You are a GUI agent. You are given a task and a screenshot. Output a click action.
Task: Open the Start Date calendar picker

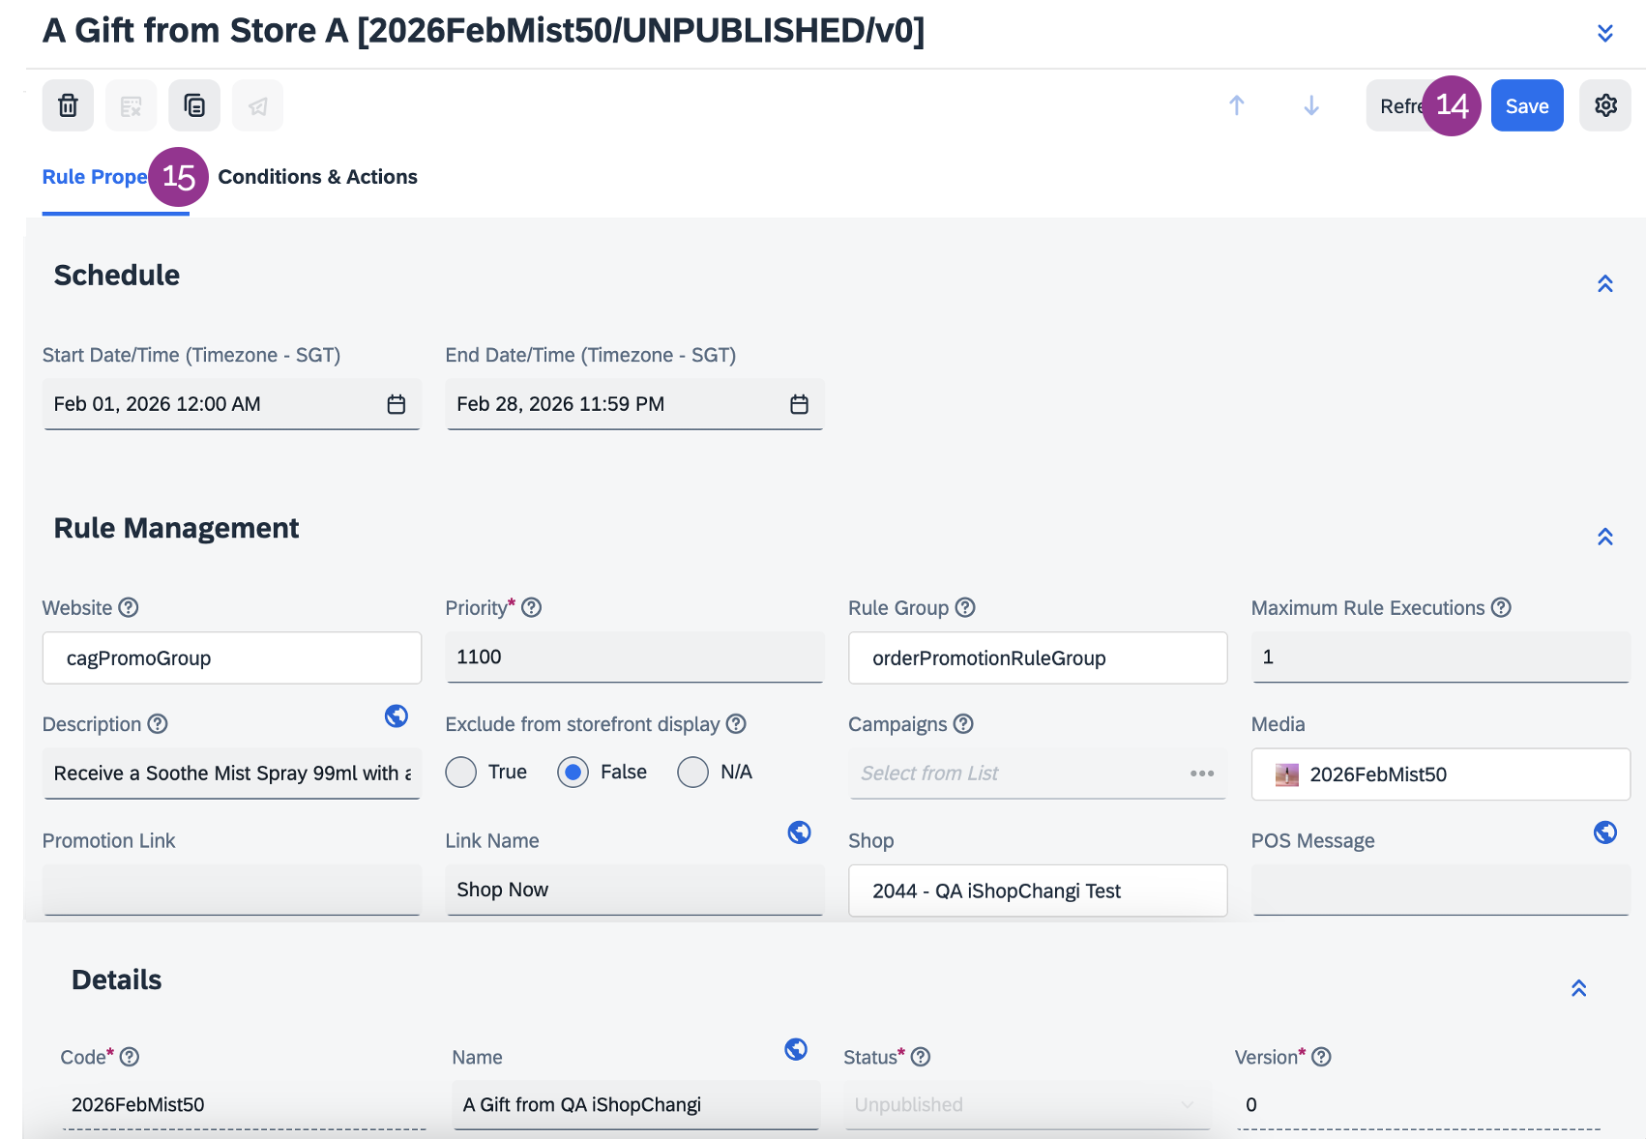coord(397,404)
